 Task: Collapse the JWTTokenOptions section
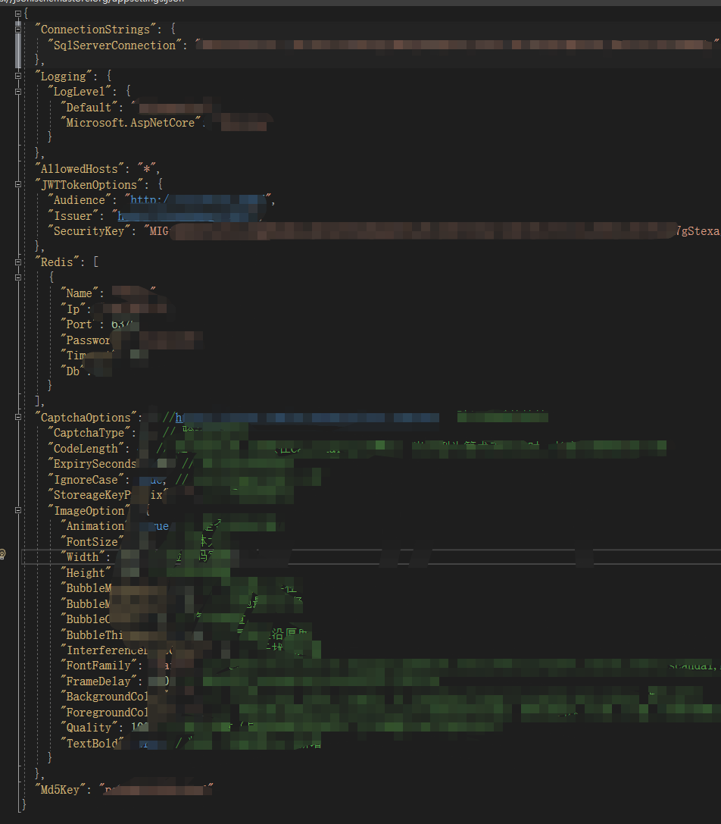point(18,184)
